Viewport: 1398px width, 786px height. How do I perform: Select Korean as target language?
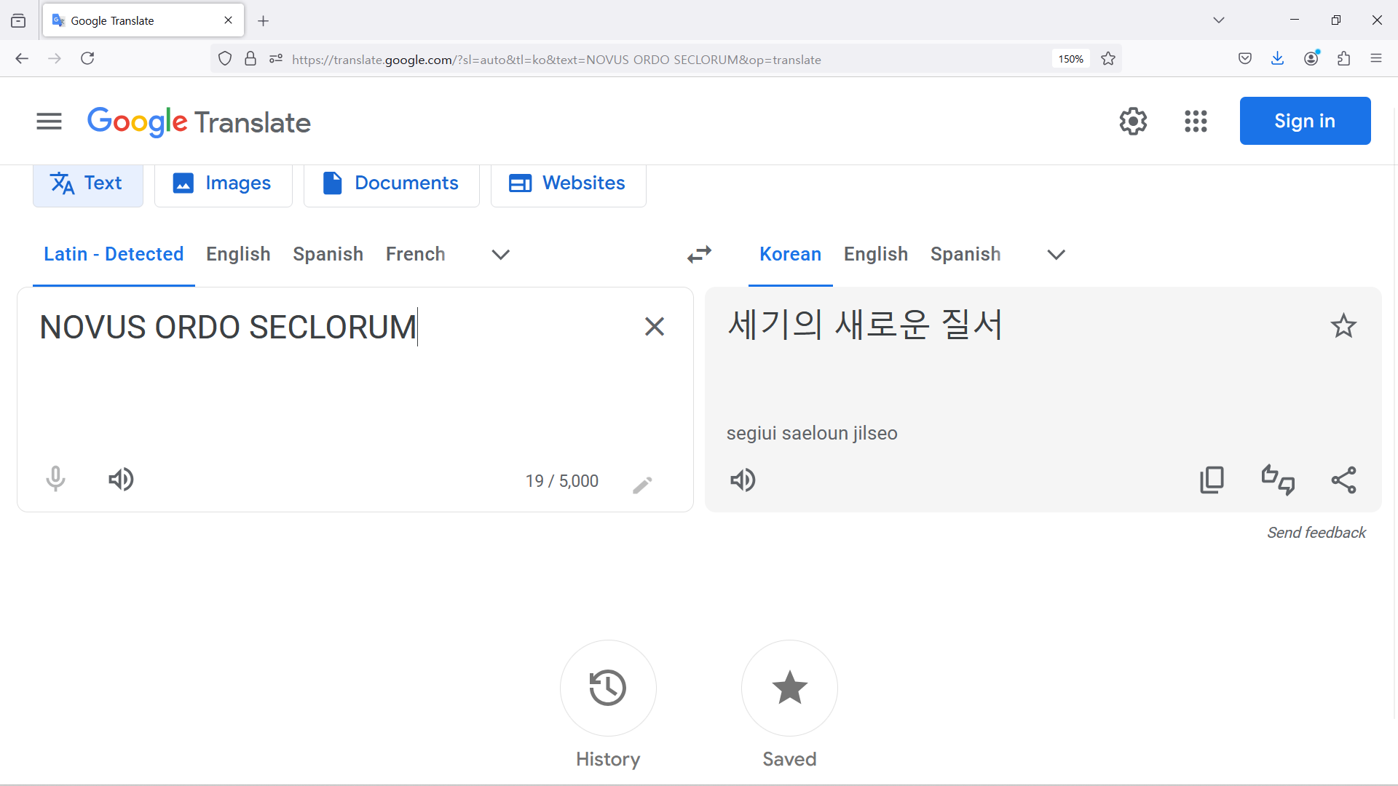pyautogui.click(x=790, y=254)
